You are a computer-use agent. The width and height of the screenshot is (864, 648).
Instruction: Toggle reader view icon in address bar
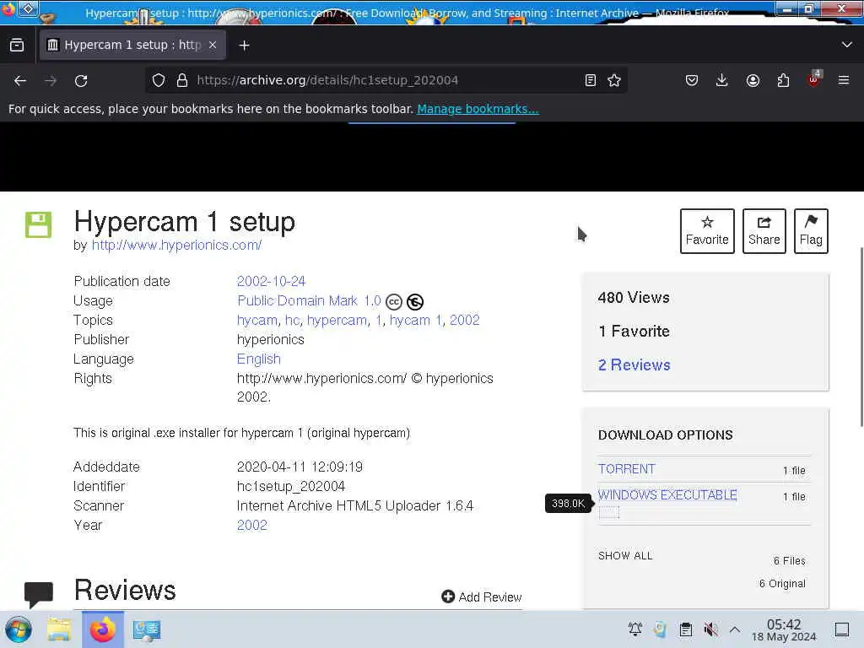pos(590,80)
